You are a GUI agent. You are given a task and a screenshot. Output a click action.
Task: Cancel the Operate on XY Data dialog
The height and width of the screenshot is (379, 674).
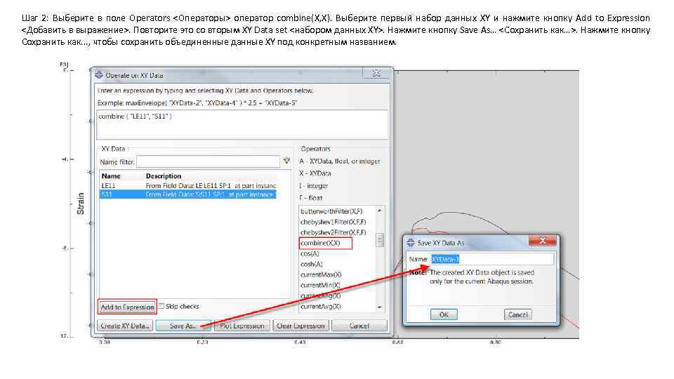pos(359,326)
